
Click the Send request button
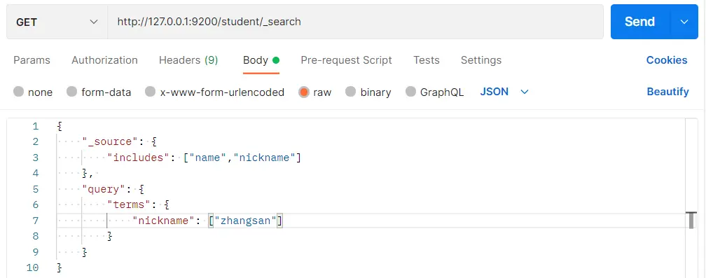coord(640,22)
